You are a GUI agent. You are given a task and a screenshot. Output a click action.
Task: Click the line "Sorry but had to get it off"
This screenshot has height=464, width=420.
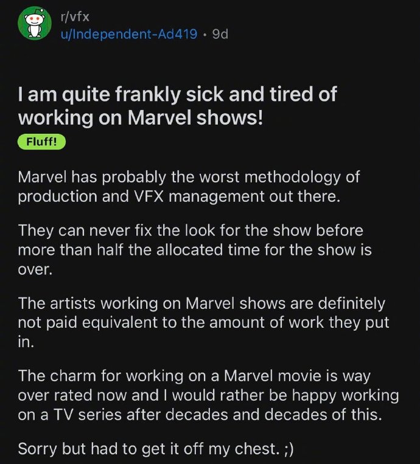coord(149,449)
